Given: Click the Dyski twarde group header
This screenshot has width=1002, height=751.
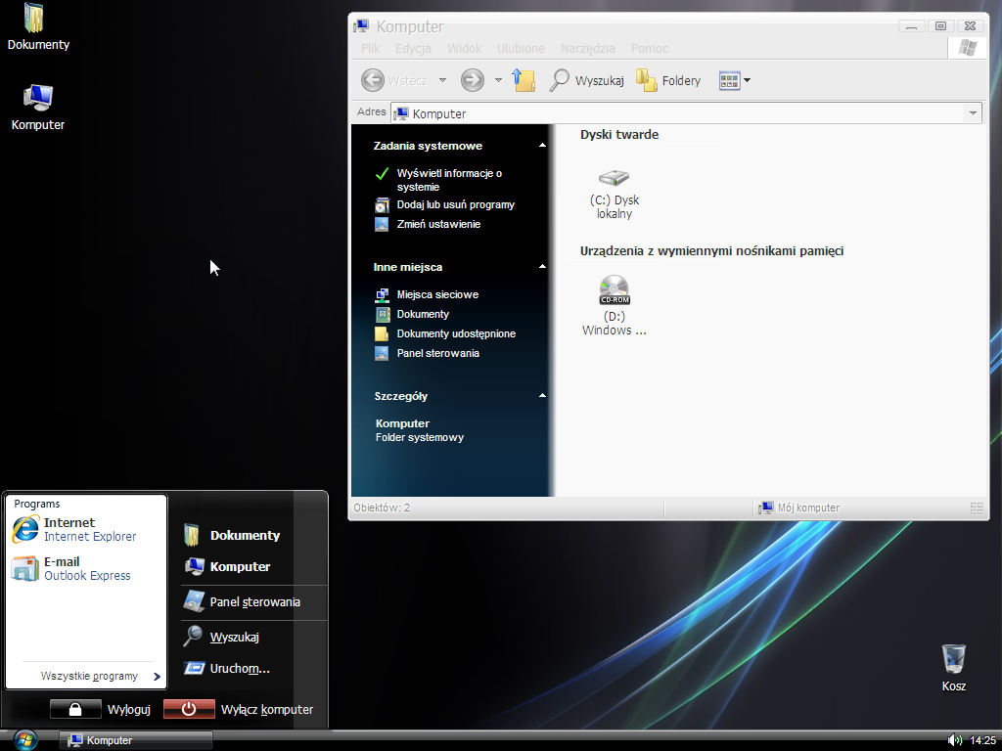Looking at the screenshot, I should click(x=619, y=135).
